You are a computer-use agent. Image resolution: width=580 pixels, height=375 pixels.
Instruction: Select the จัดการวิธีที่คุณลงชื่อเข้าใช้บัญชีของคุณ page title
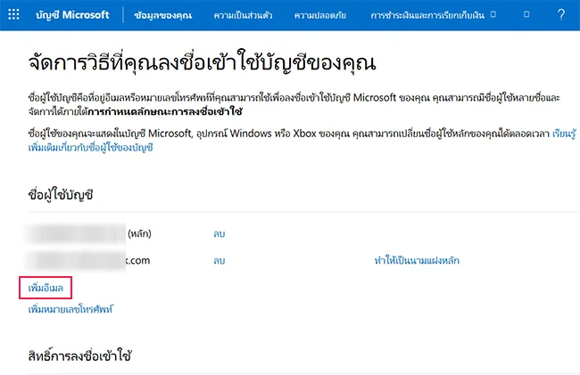(x=202, y=62)
